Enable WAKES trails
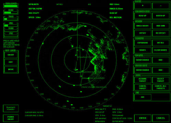Screen dimensions: 171x123 143,50
